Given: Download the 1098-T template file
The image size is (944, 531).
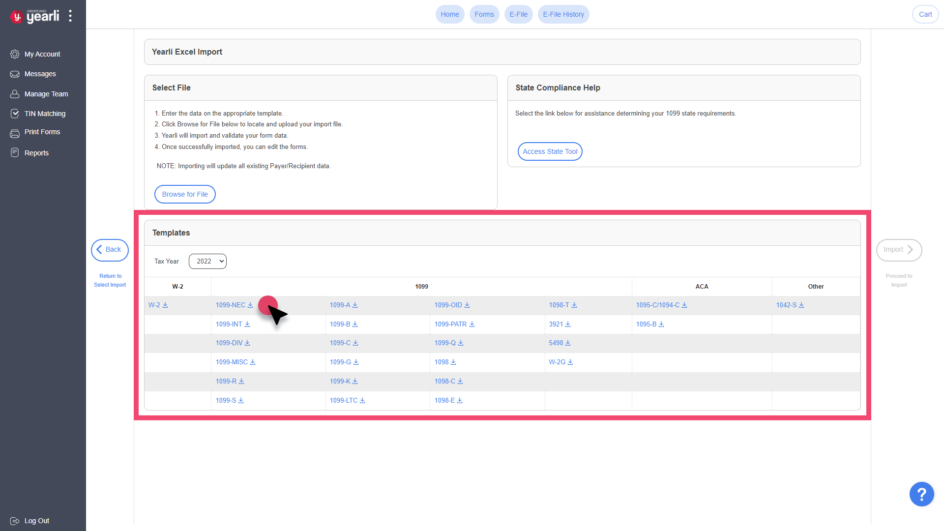Looking at the screenshot, I should pos(562,305).
